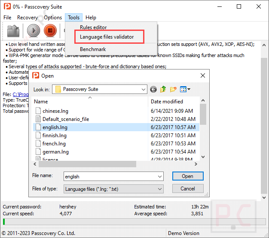Click the Open dialog logo icon
The width and height of the screenshot is (269, 238).
[x=36, y=75]
